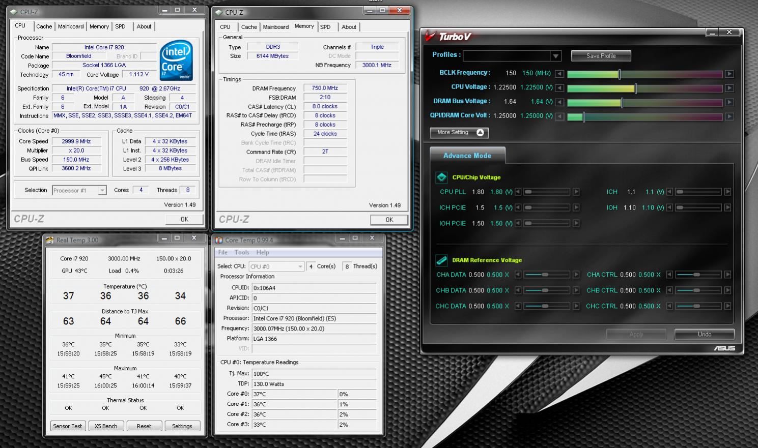The width and height of the screenshot is (758, 448).
Task: Open Select CPU dropdown in Core Temp
Action: [300, 266]
